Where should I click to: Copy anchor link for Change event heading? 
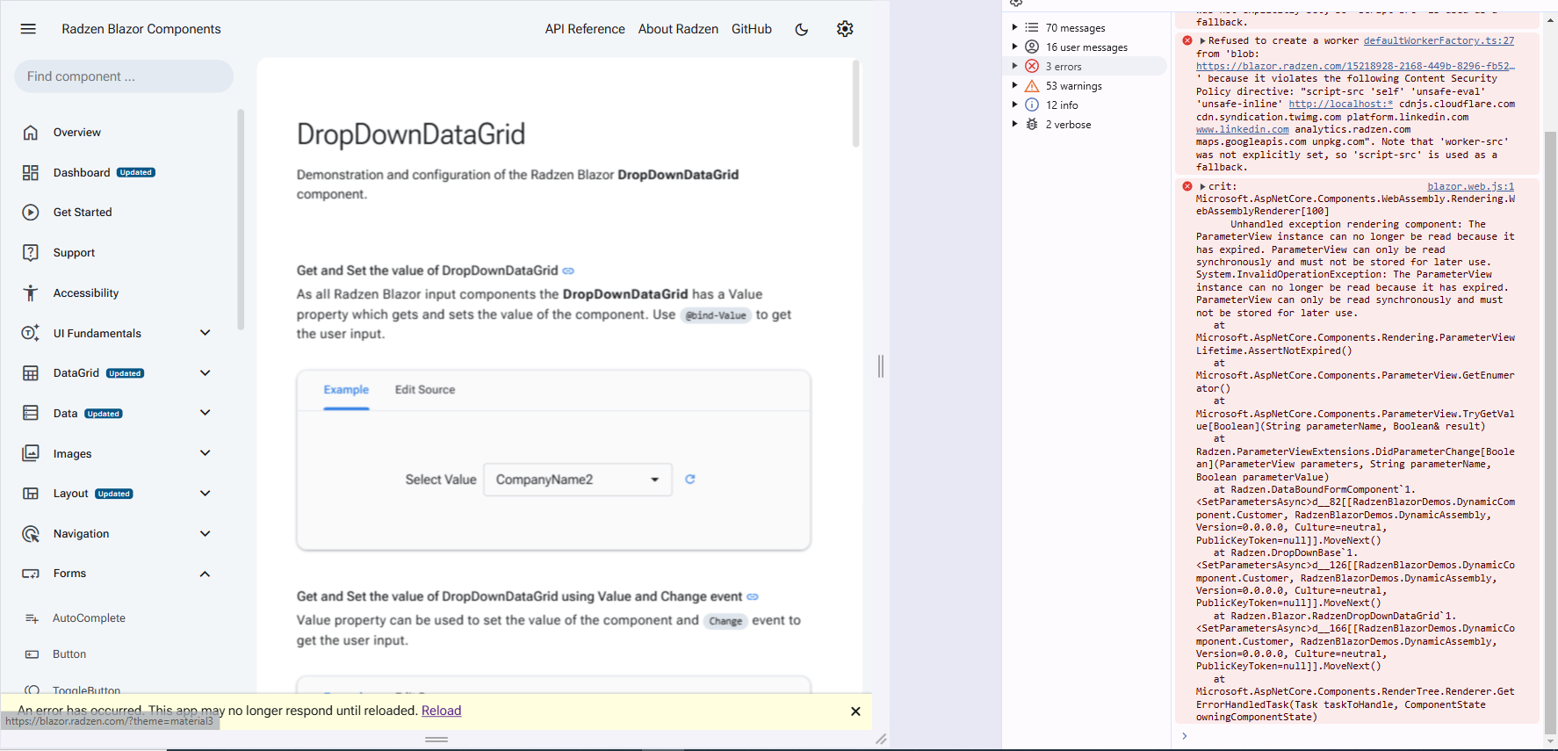click(753, 596)
